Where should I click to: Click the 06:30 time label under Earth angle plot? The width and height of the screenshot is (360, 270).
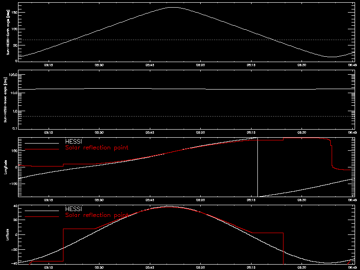(302, 65)
